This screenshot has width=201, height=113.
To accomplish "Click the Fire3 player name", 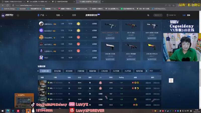I will click(46, 58).
